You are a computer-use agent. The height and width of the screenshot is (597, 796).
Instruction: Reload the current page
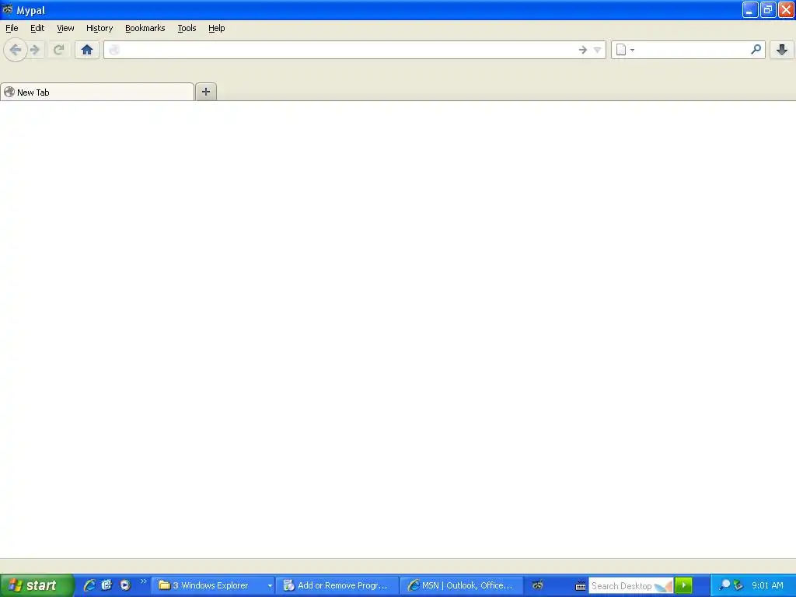(x=58, y=50)
